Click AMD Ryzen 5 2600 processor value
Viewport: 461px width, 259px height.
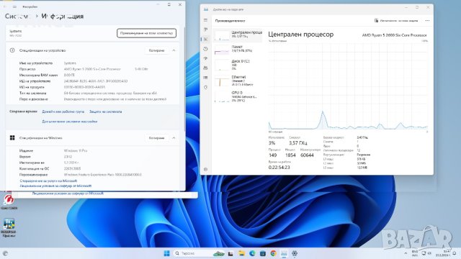(x=92, y=69)
